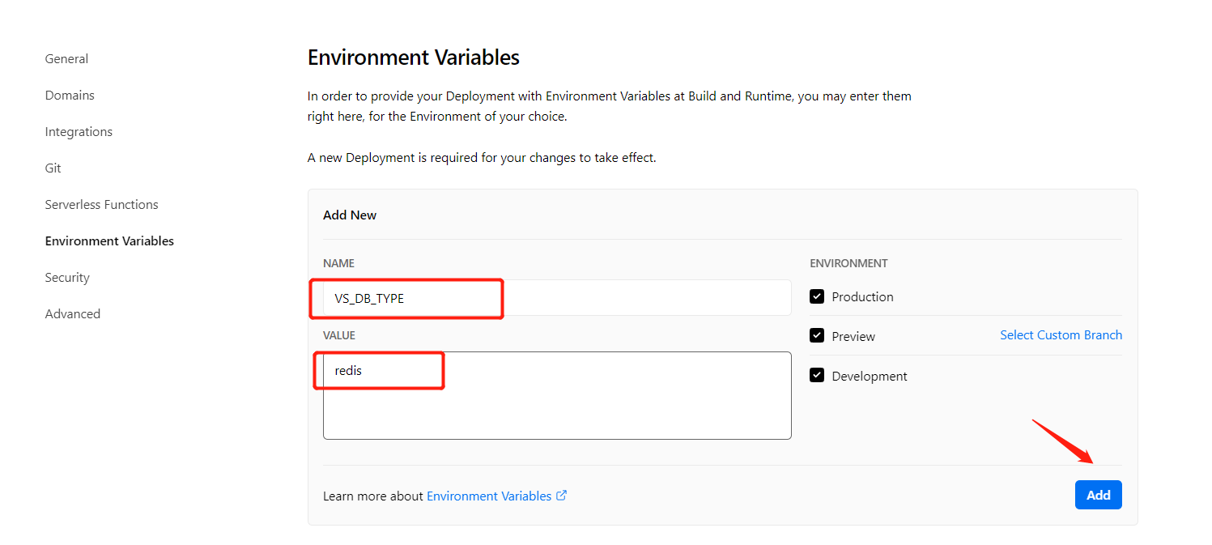This screenshot has height=545, width=1212.
Task: Click the Add New section heading
Action: [350, 215]
